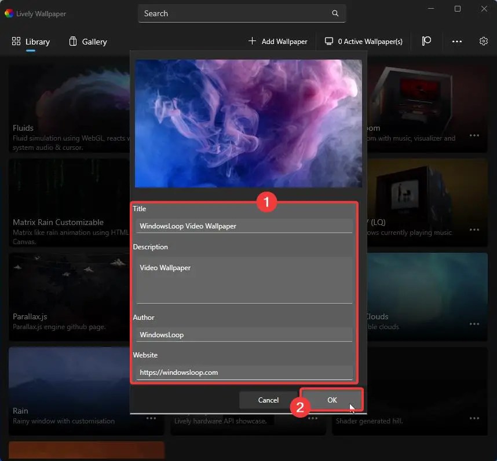The height and width of the screenshot is (461, 497).
Task: Click the Add Wallpaper button
Action: click(x=278, y=42)
